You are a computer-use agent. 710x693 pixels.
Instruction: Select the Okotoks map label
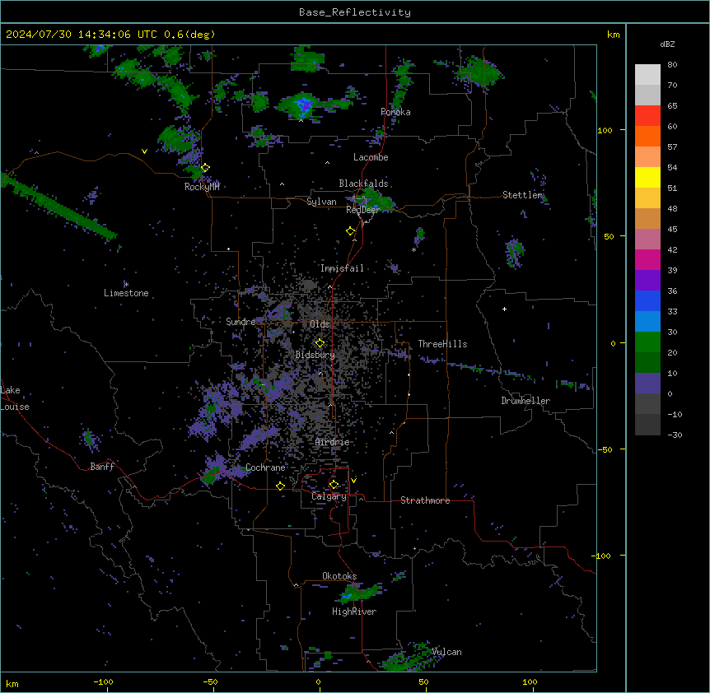coord(339,576)
